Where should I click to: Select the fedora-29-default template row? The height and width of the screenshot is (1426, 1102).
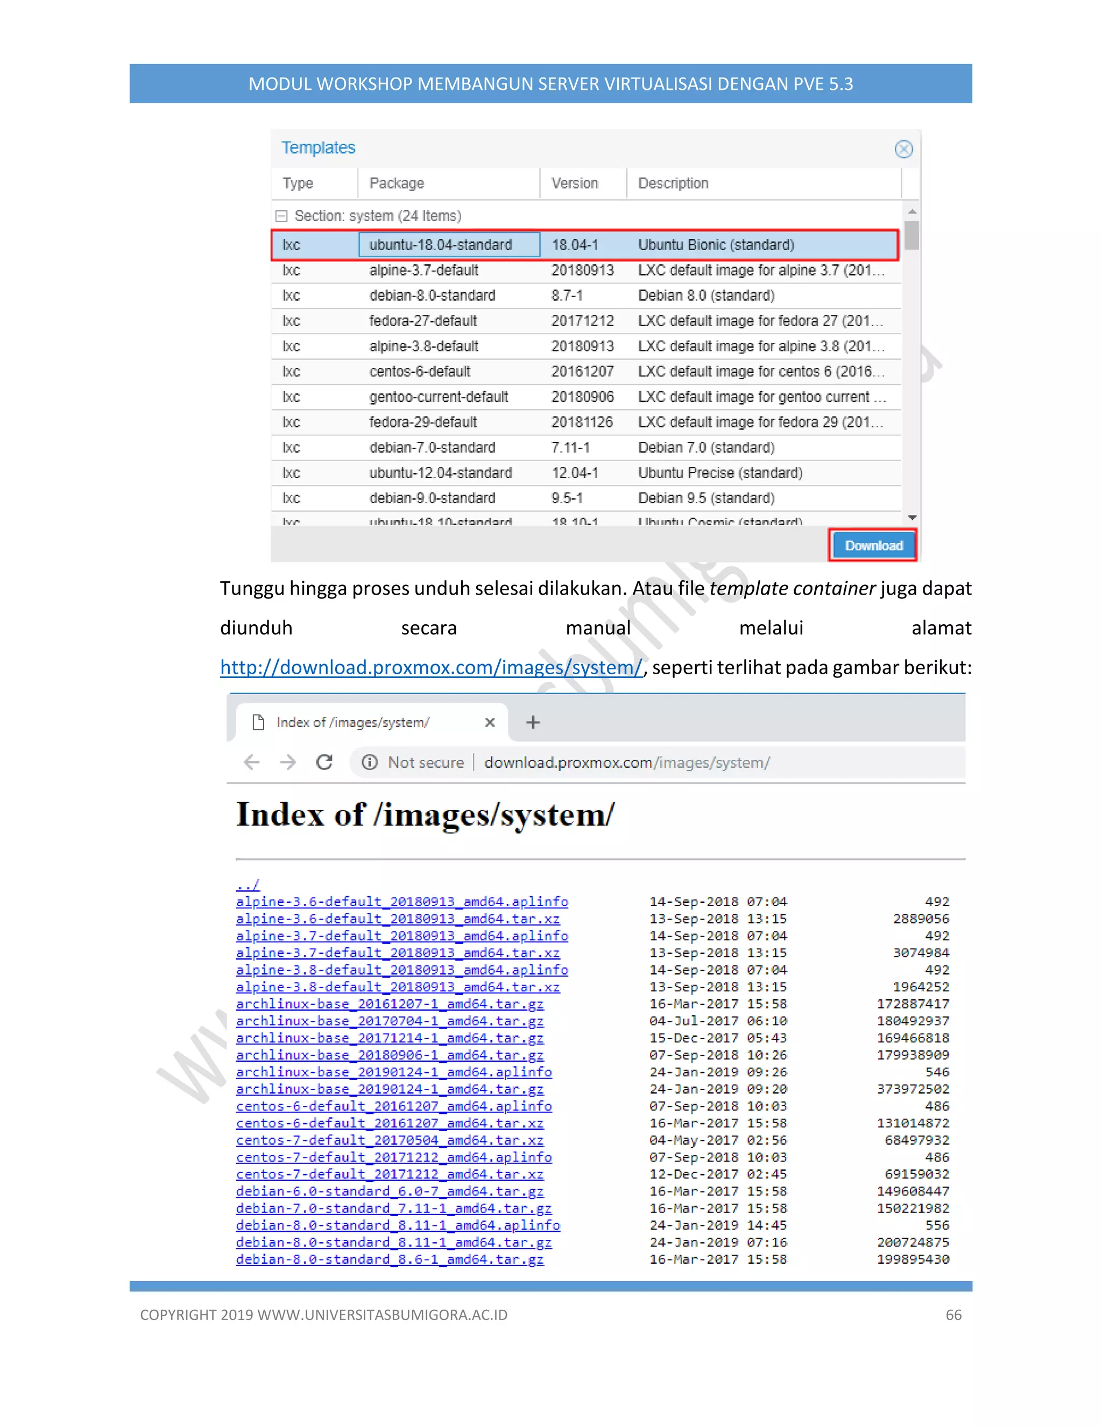click(587, 422)
